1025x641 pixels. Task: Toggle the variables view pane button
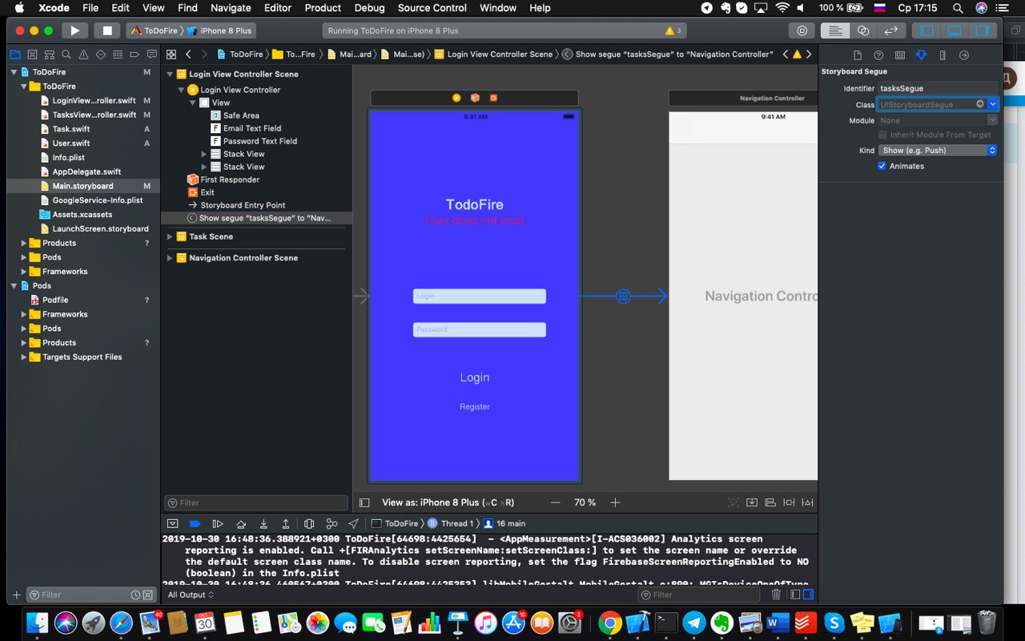click(795, 595)
